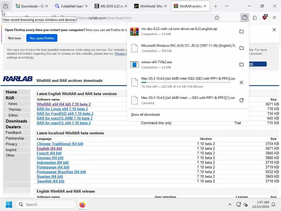Open Extras in the site sidebar
Viewport: 281px width, 211px height.
click(13, 115)
